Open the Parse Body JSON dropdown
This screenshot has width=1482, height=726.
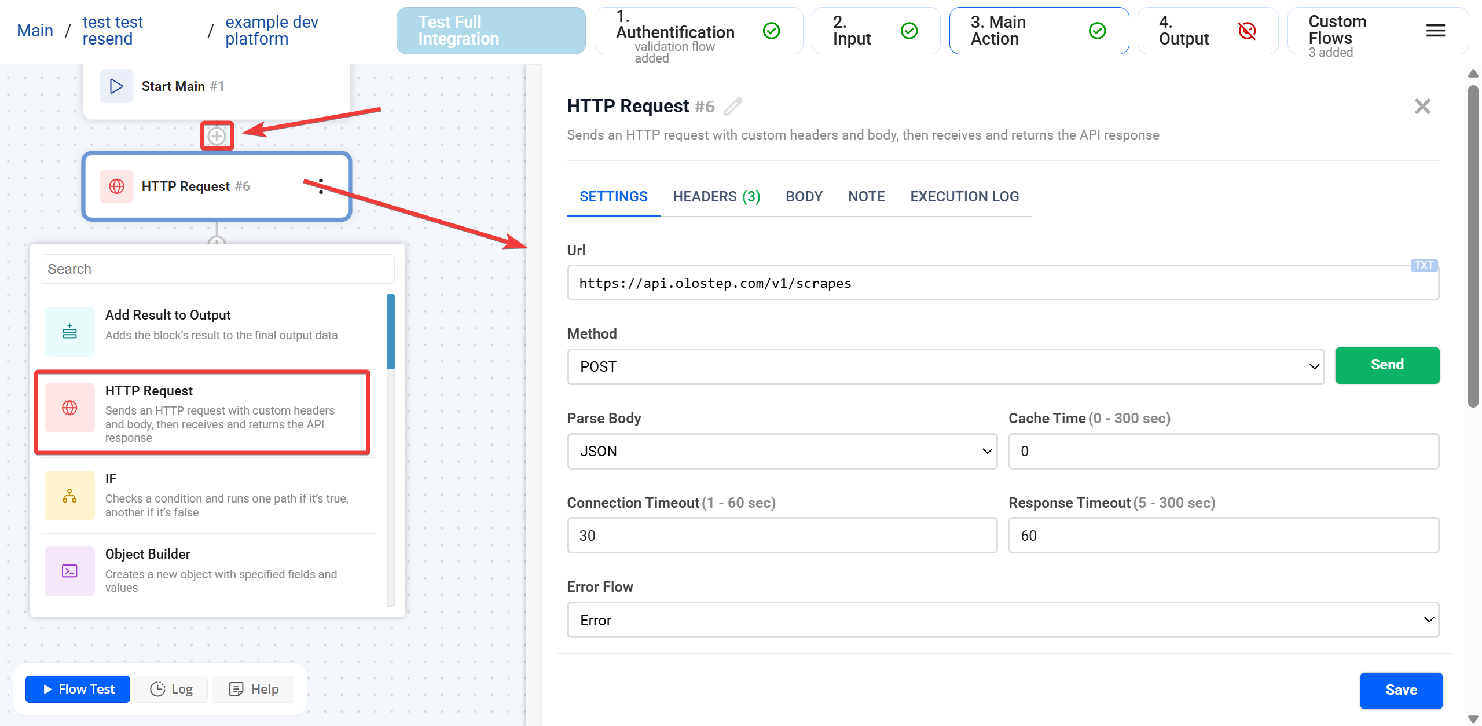[782, 451]
